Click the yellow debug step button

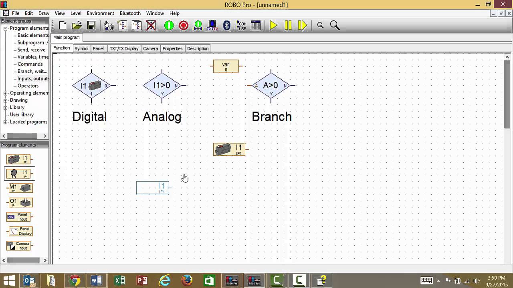(303, 26)
